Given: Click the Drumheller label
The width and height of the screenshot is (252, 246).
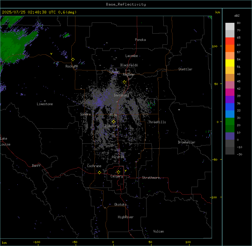Looking at the screenshot, I should (187, 142).
